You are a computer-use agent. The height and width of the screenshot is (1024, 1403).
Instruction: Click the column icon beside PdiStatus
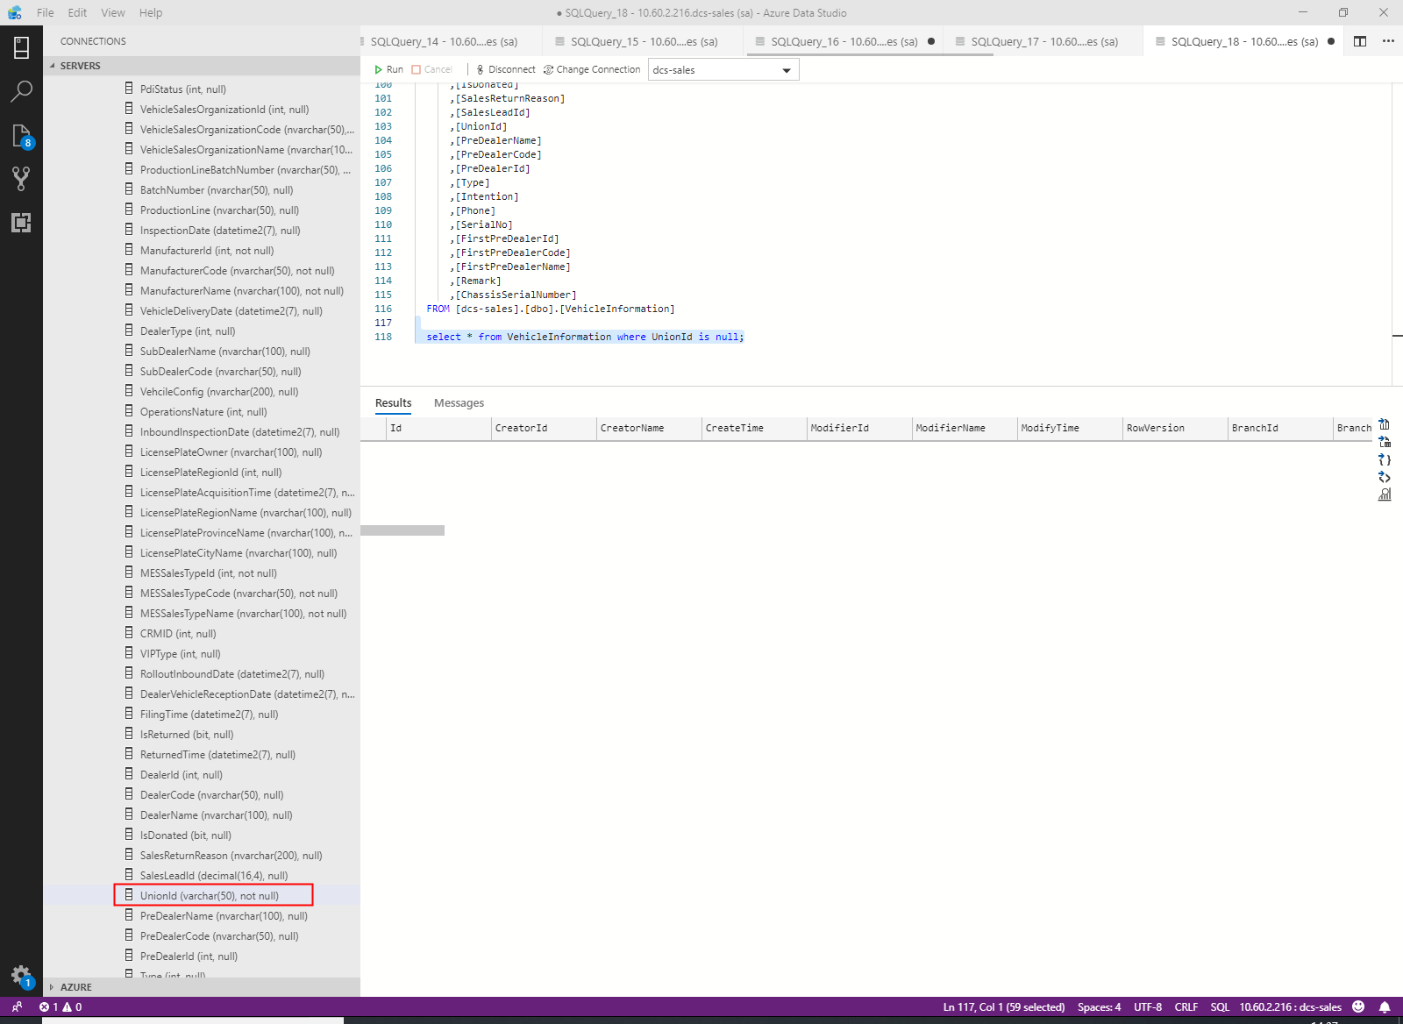click(x=129, y=89)
